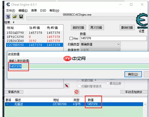Click the address list scrollbar up arrow

[x=145, y=104]
